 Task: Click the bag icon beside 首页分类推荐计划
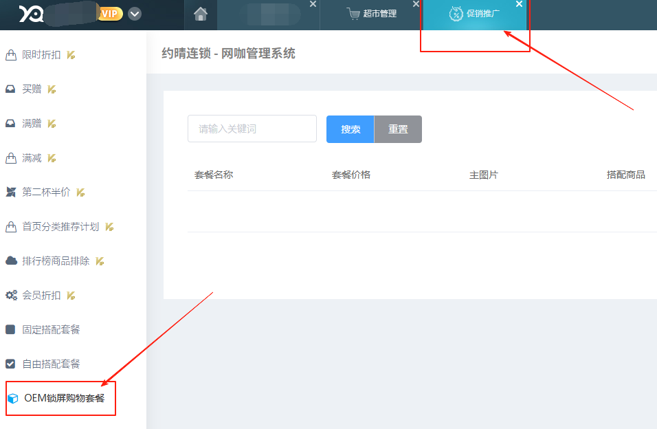pyautogui.click(x=11, y=227)
